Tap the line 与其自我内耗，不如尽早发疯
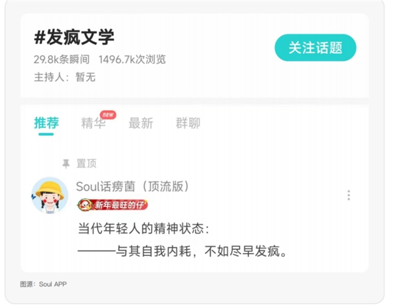 click(x=182, y=251)
